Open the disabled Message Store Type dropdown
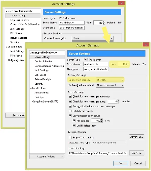This screenshot has height=171, width=151. (109, 143)
